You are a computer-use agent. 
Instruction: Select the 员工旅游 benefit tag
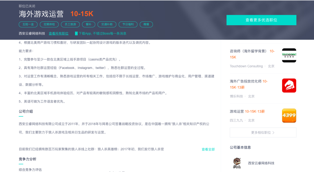(x=70, y=24)
